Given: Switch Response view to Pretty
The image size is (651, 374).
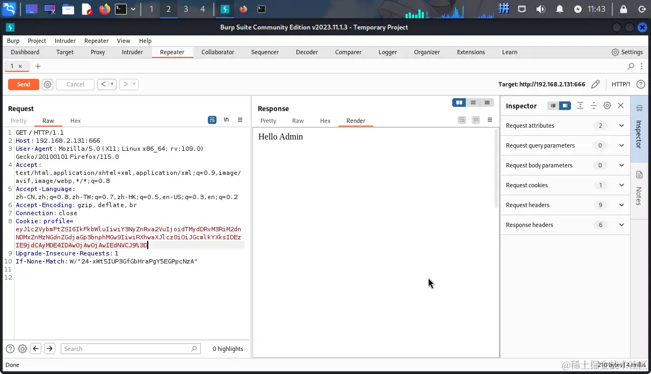Looking at the screenshot, I should click(x=269, y=121).
